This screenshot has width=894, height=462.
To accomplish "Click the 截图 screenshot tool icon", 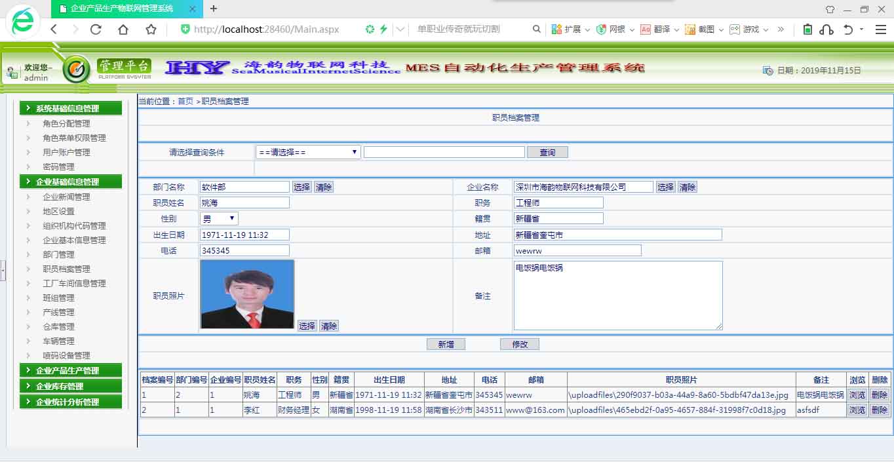I will point(690,29).
